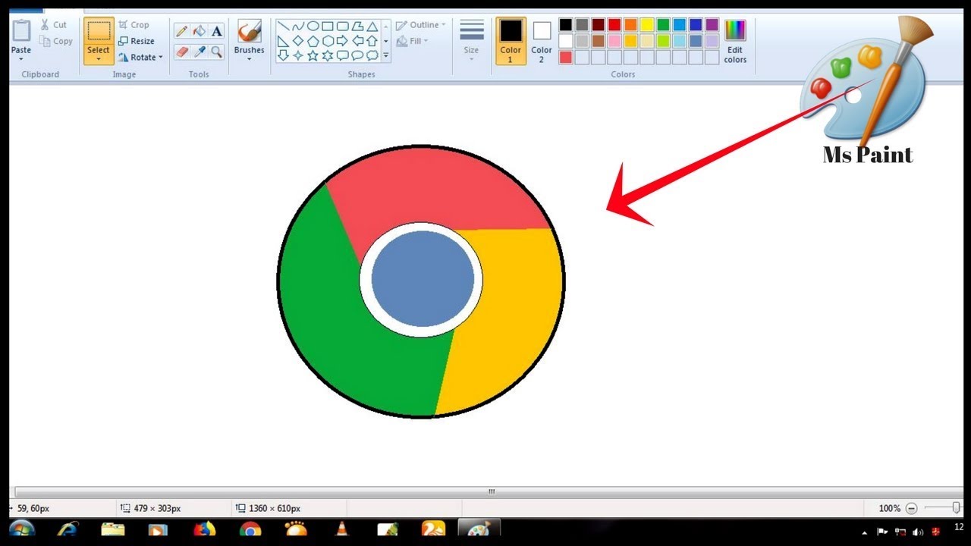The height and width of the screenshot is (546, 971).
Task: Pick the yellow color swatch
Action: click(647, 24)
